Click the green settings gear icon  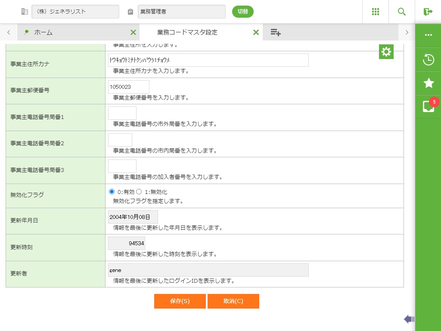386,52
